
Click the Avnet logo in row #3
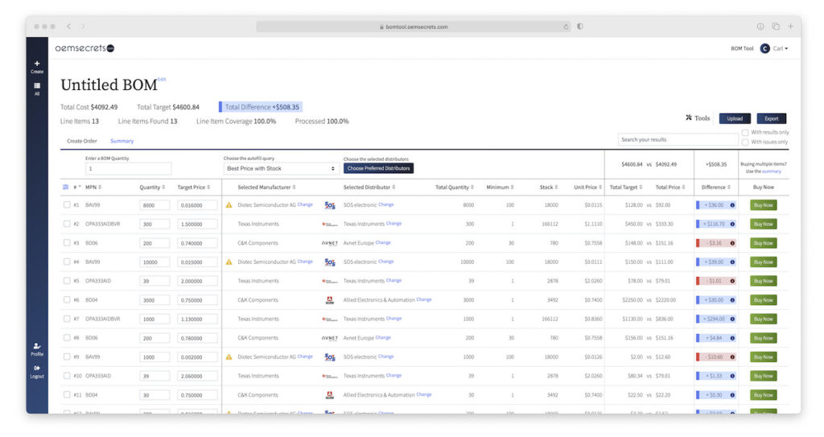[329, 243]
